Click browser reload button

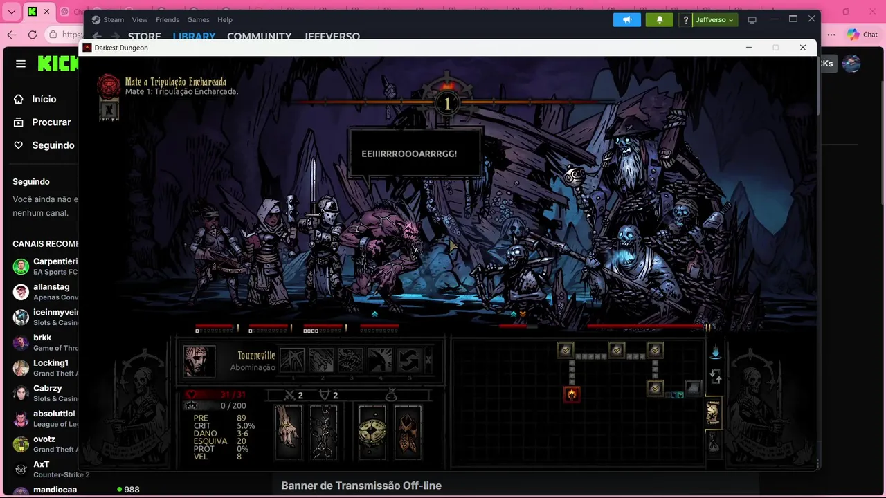(33, 35)
